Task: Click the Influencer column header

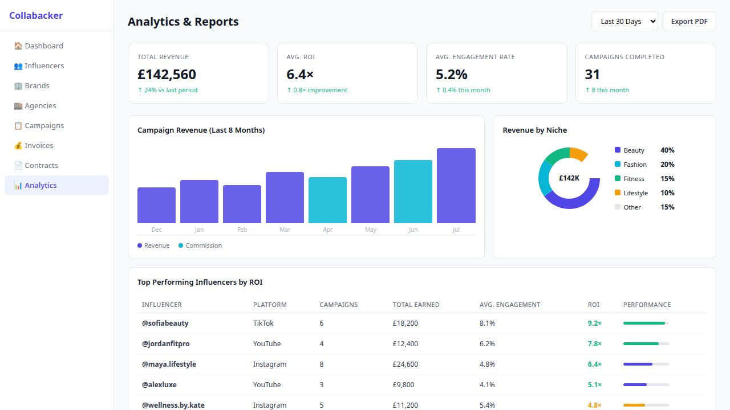Action: (162, 305)
